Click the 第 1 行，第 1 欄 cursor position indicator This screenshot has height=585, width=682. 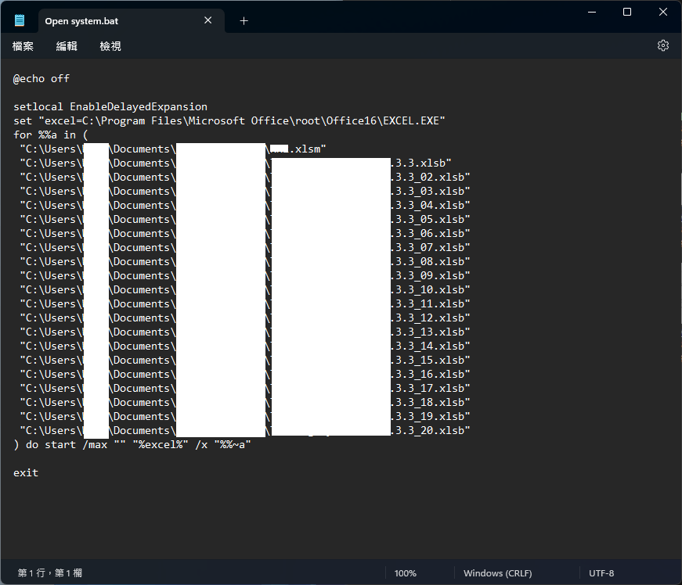click(x=50, y=573)
